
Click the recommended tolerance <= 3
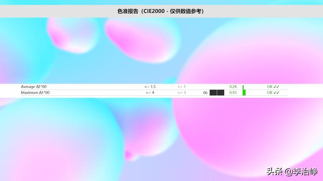coord(182,93)
